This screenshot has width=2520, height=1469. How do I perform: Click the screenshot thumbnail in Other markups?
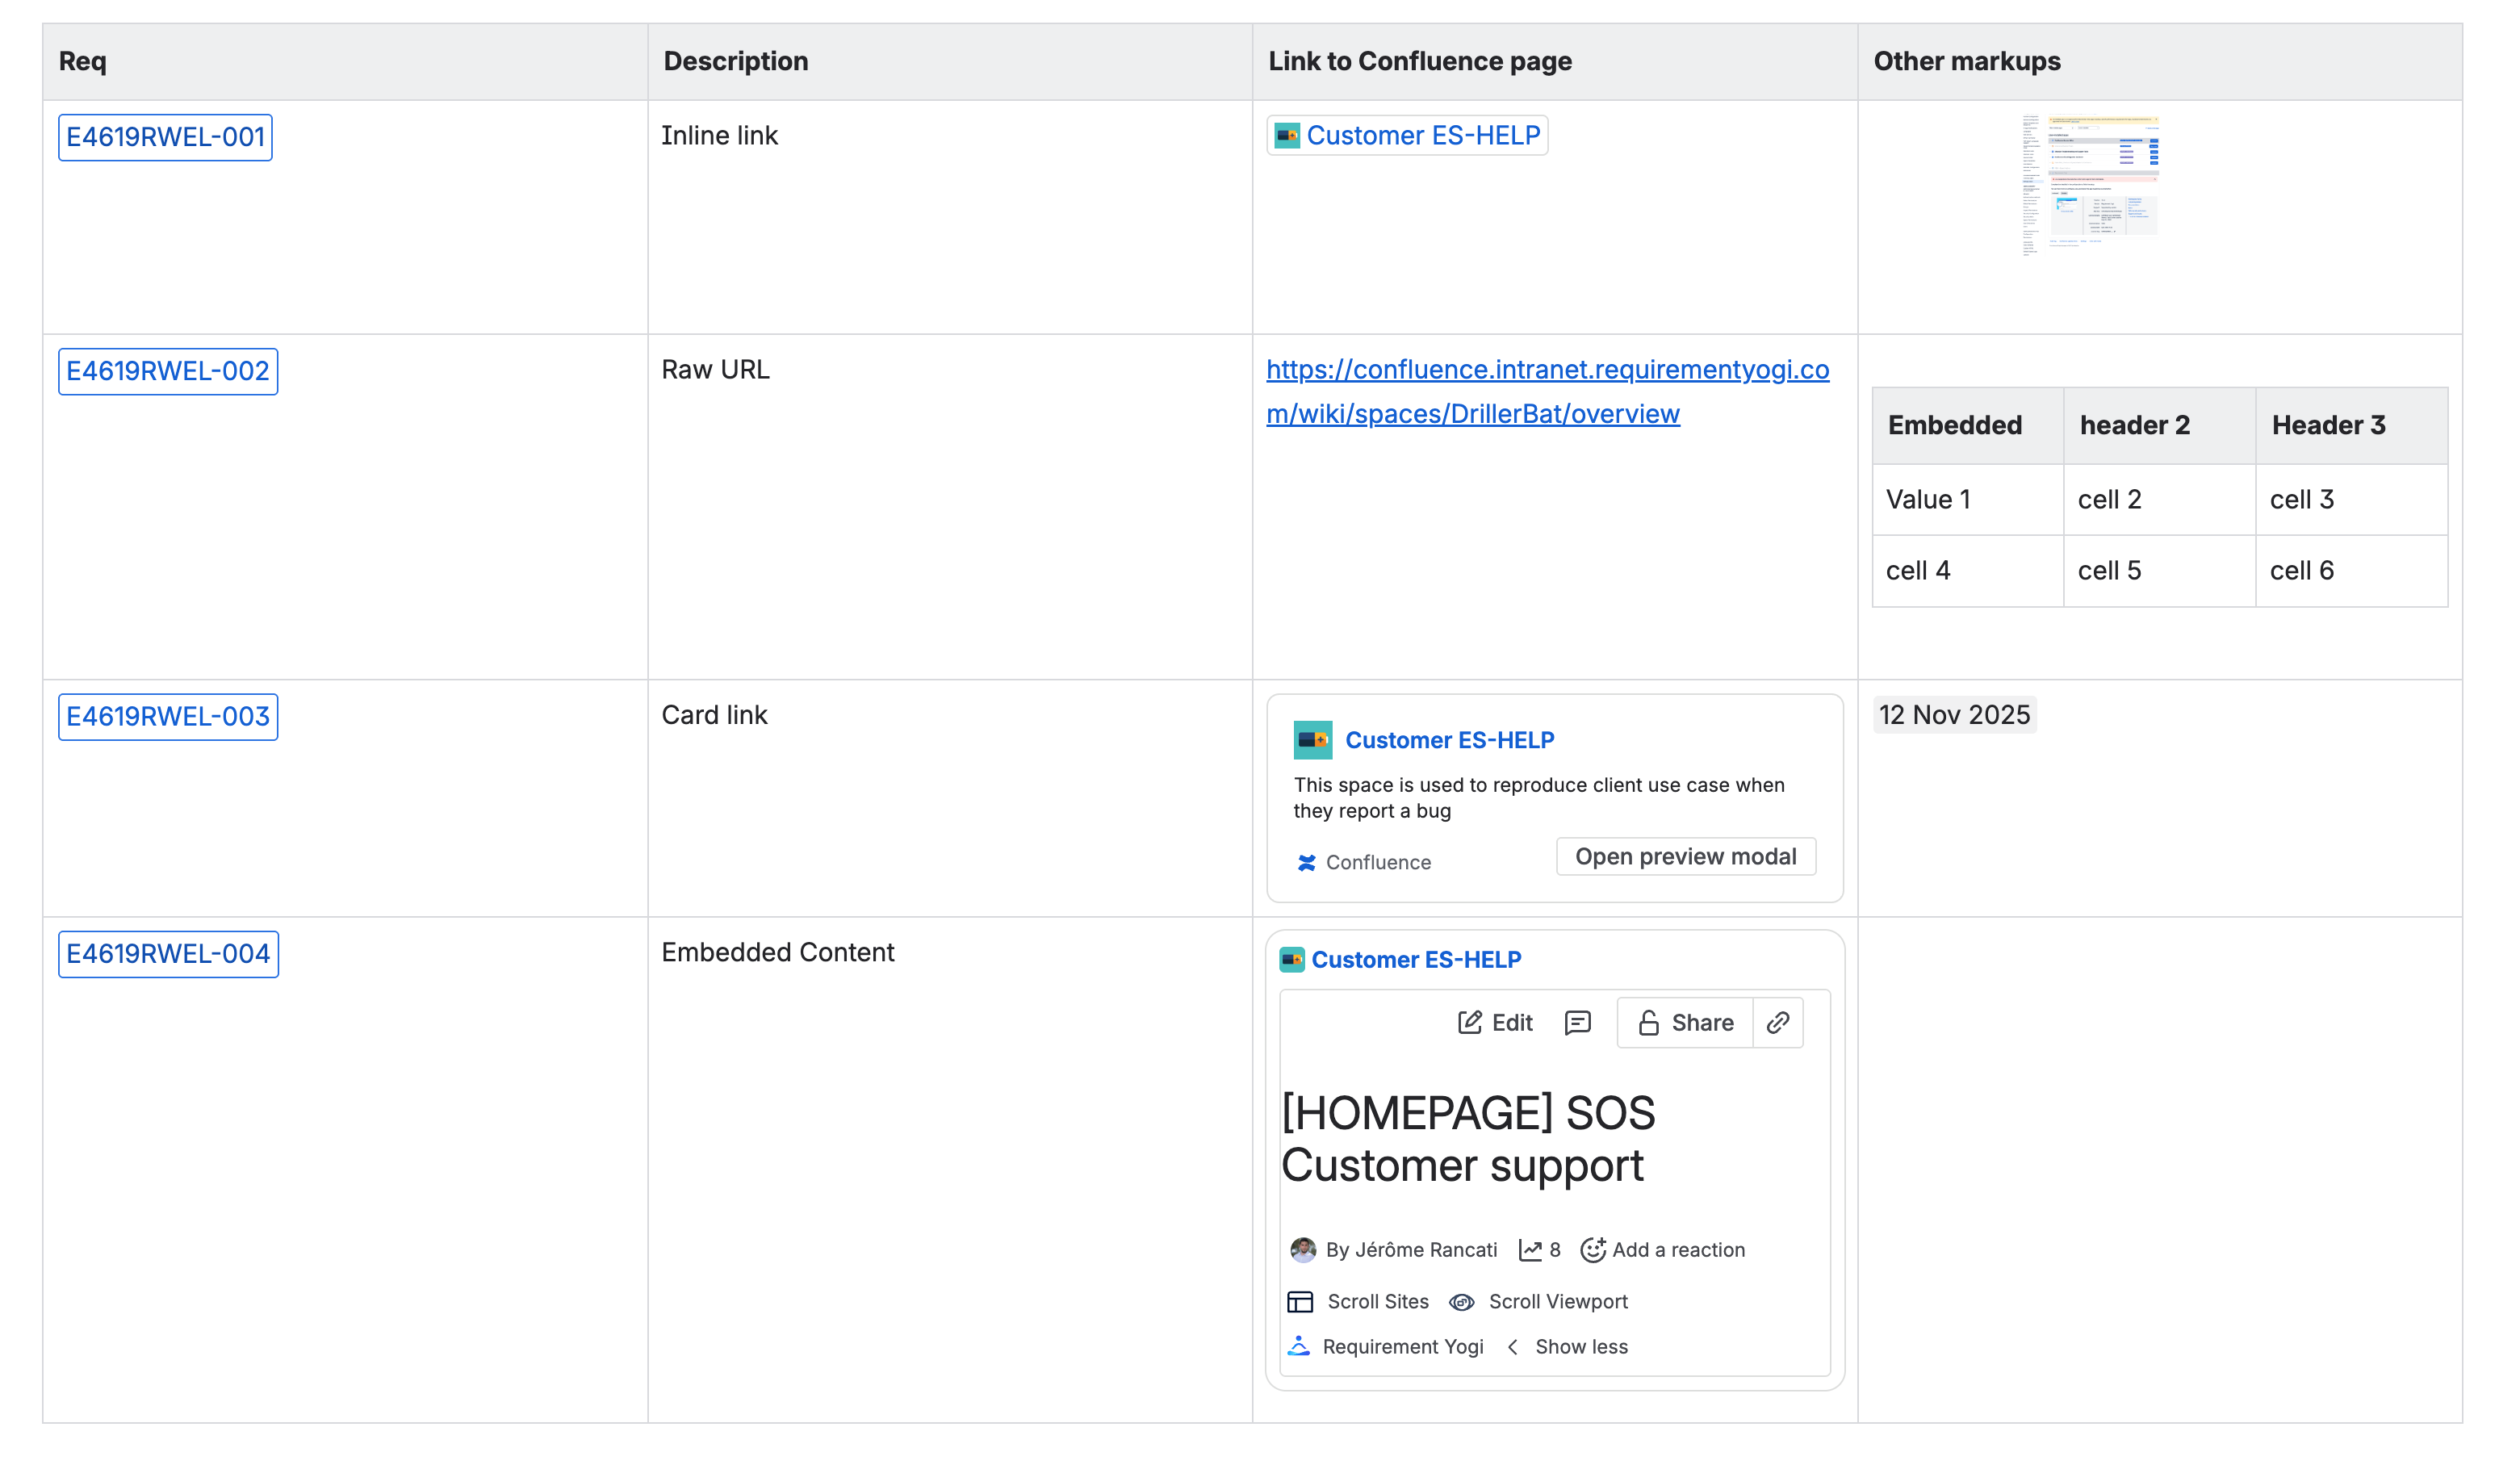2090,180
